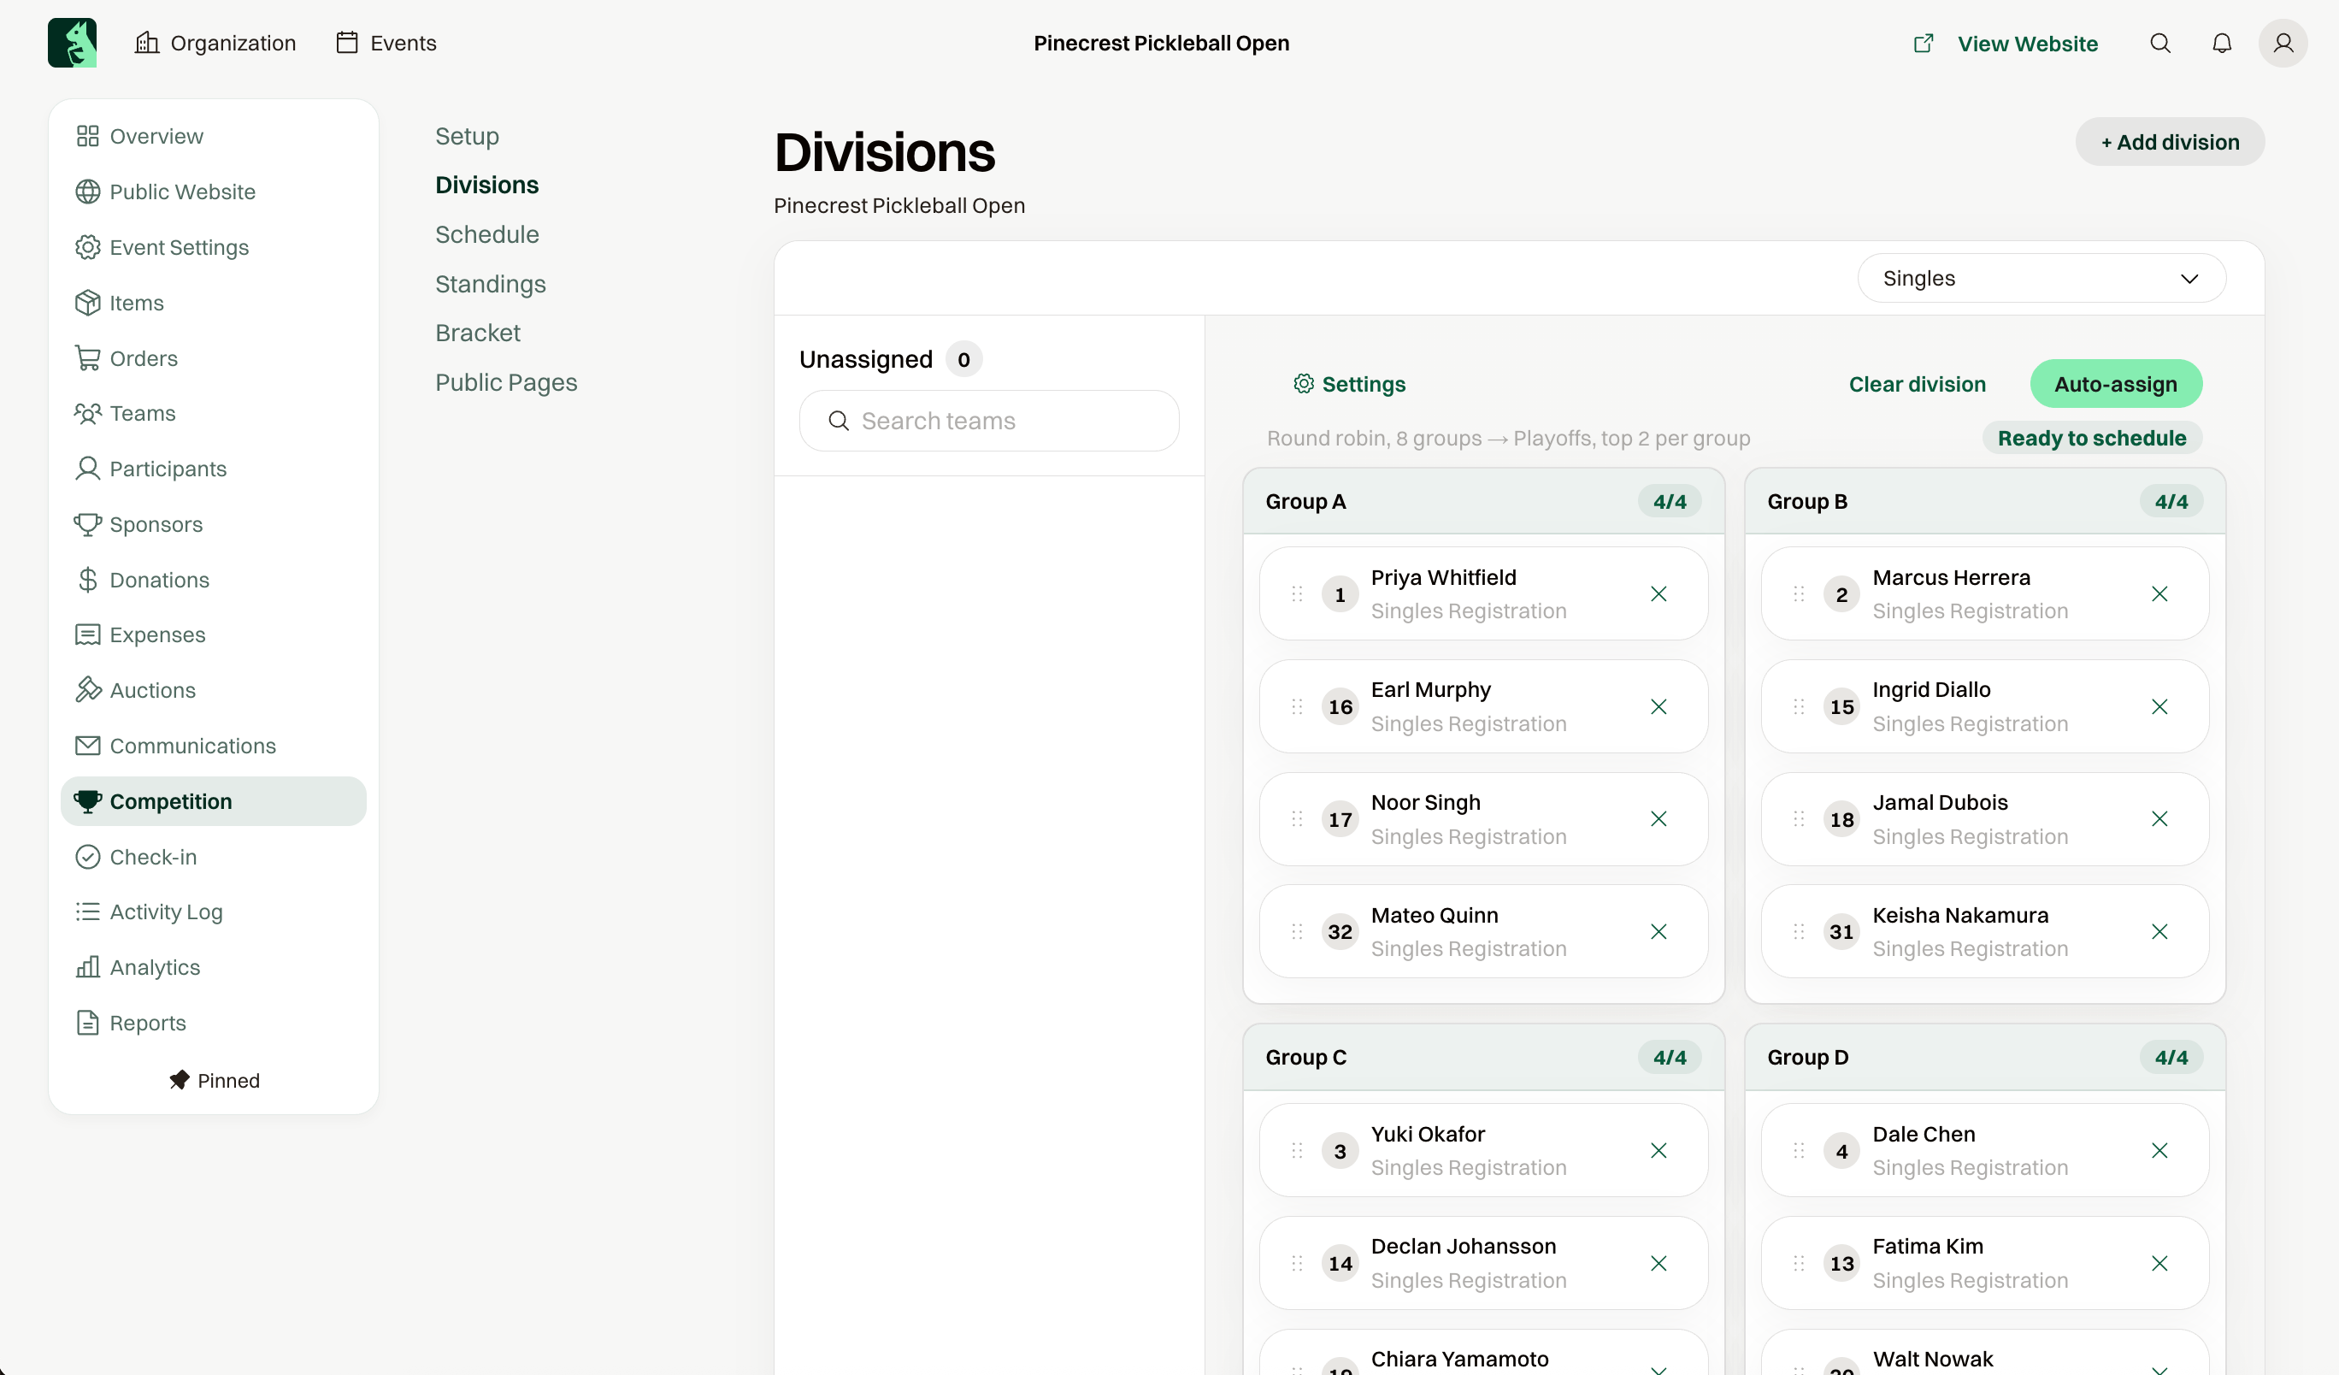2339x1375 pixels.
Task: Open the Organization menu
Action: point(215,43)
